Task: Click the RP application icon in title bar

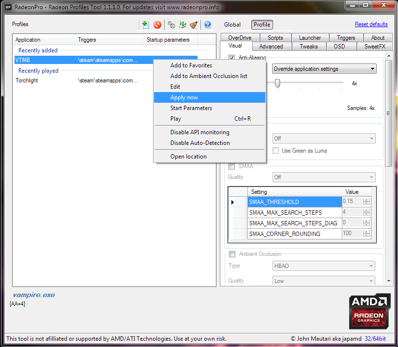Action: tap(8, 7)
